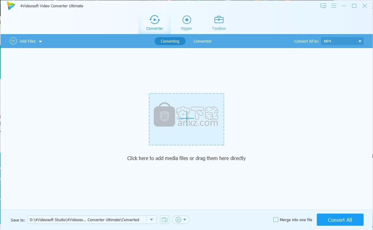Screen dimensions: 373x230
Task: Switch to the Ripper tab
Action: (x=187, y=23)
